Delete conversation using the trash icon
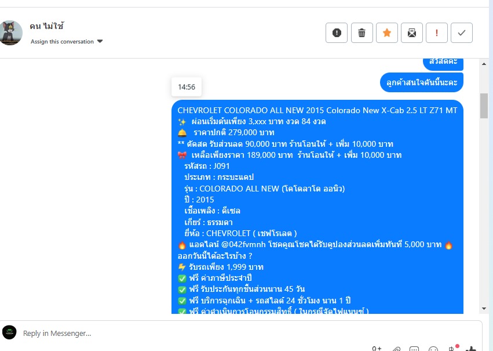This screenshot has height=351, width=493. click(361, 32)
